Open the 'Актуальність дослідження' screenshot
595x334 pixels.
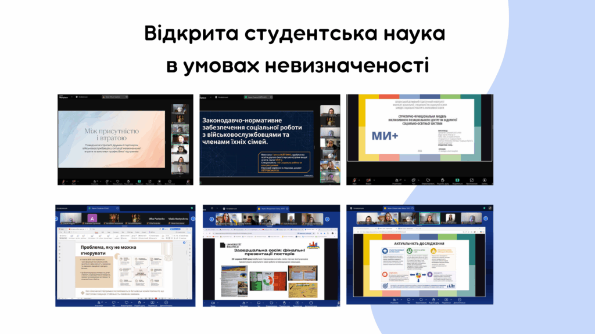(420, 255)
